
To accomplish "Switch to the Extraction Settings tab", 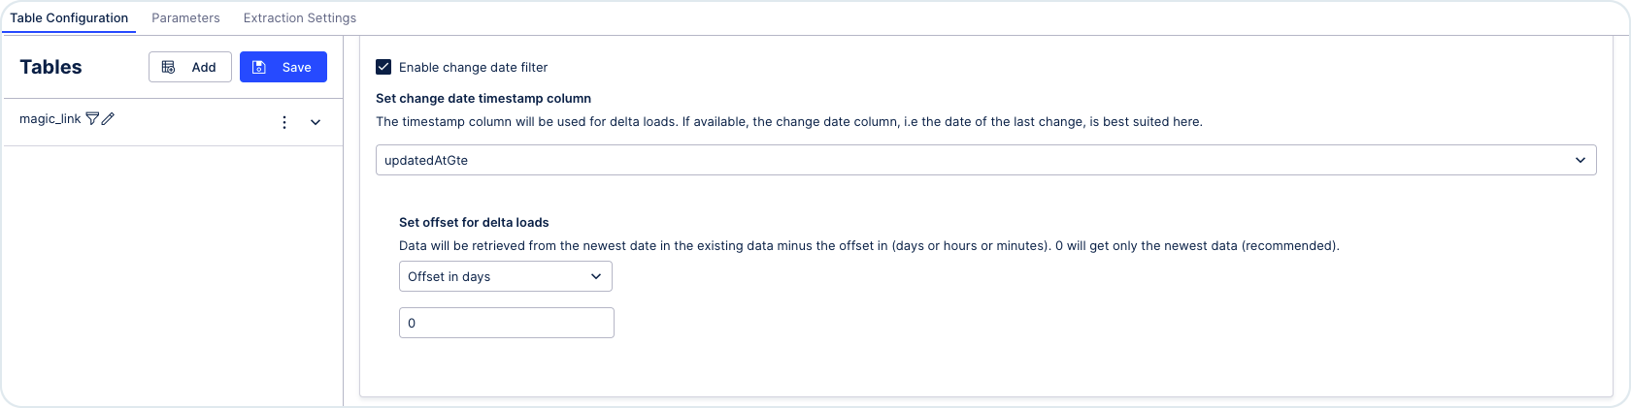I will tap(300, 17).
